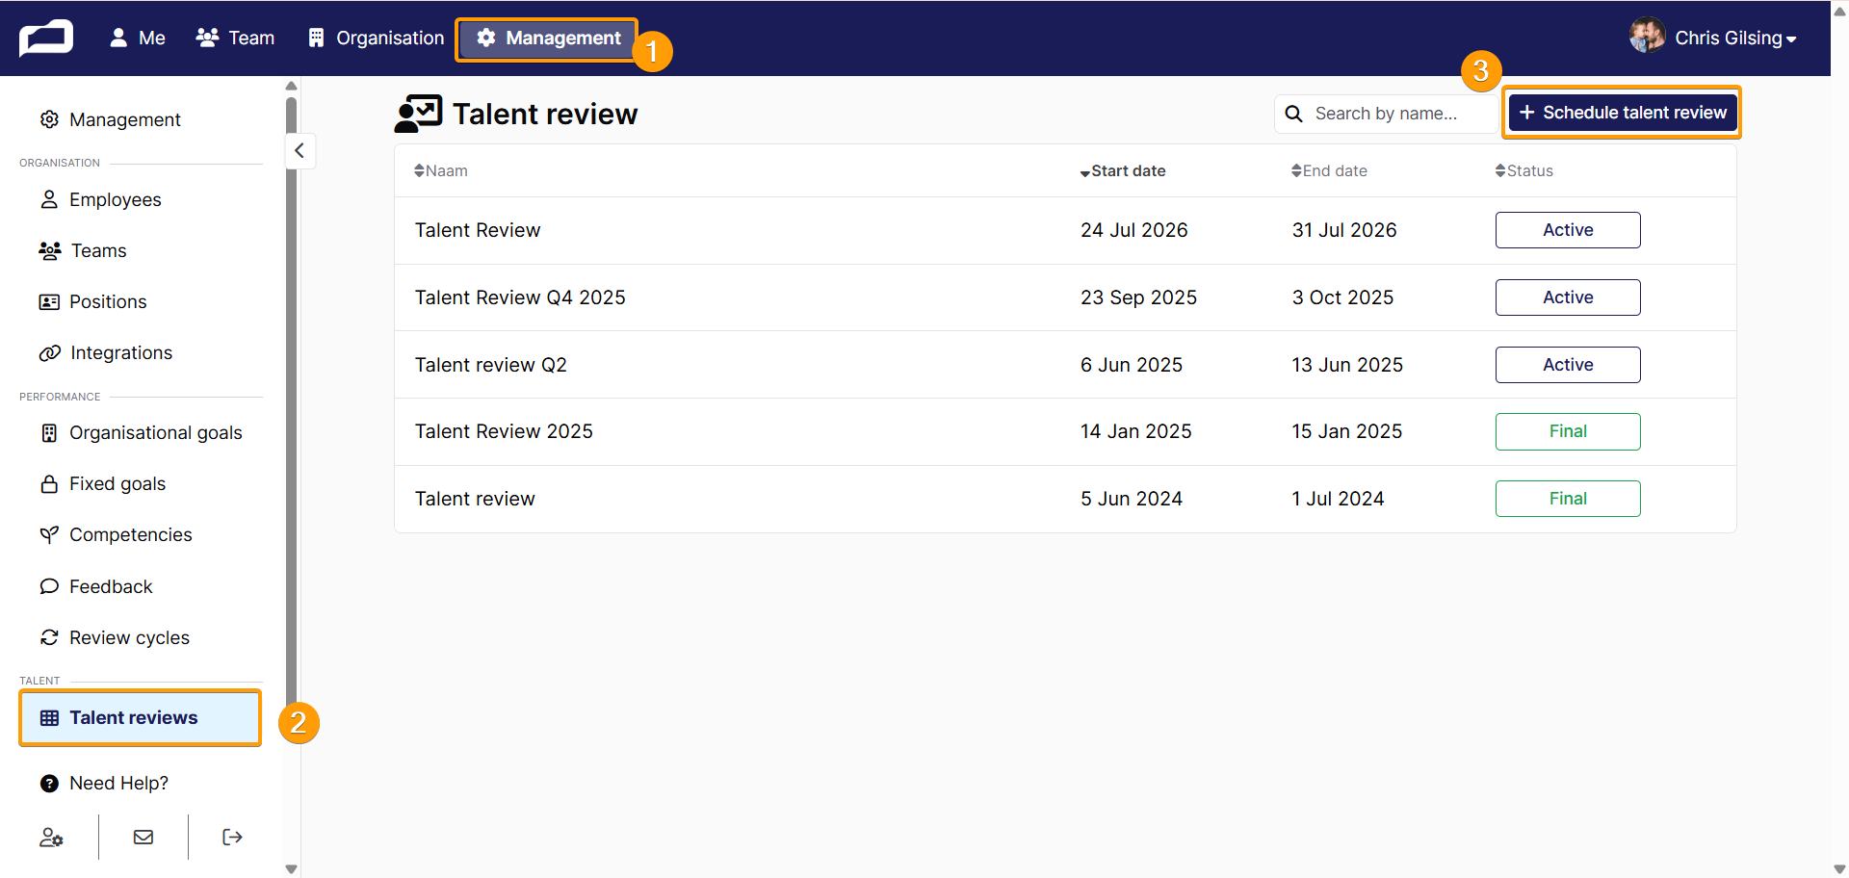Sort the table by Status column
The image size is (1849, 878).
coord(1524,171)
